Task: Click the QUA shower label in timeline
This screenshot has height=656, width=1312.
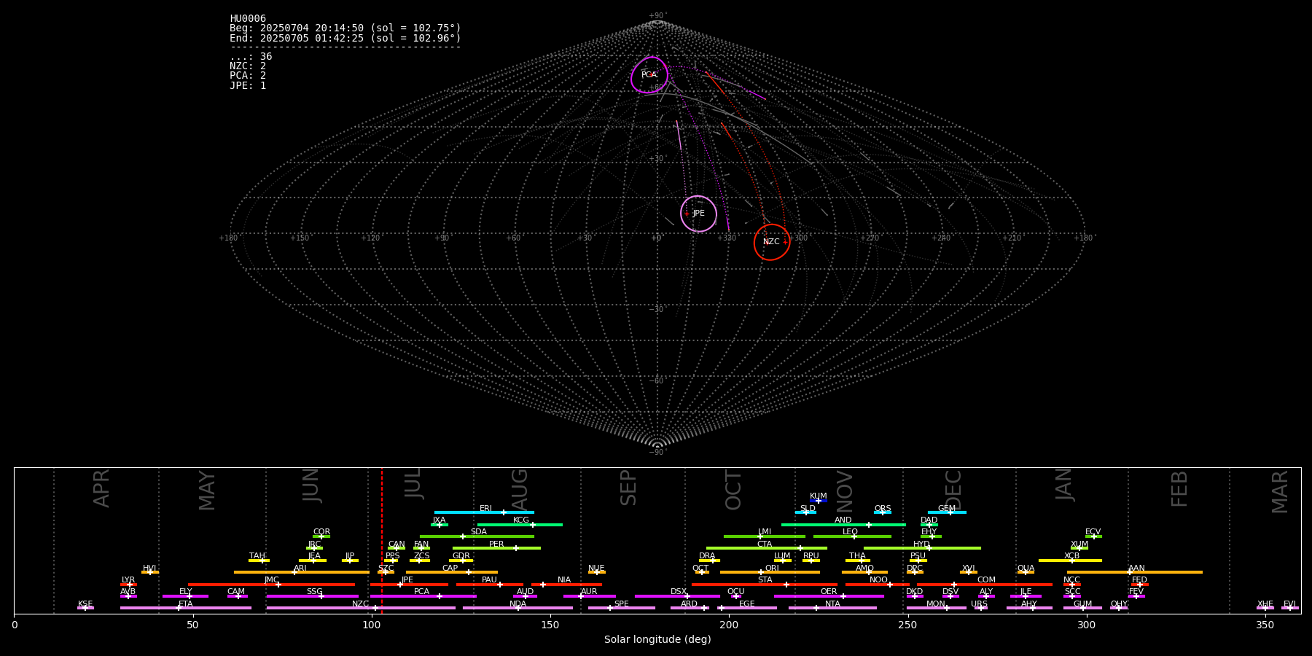Action: 1026,569
